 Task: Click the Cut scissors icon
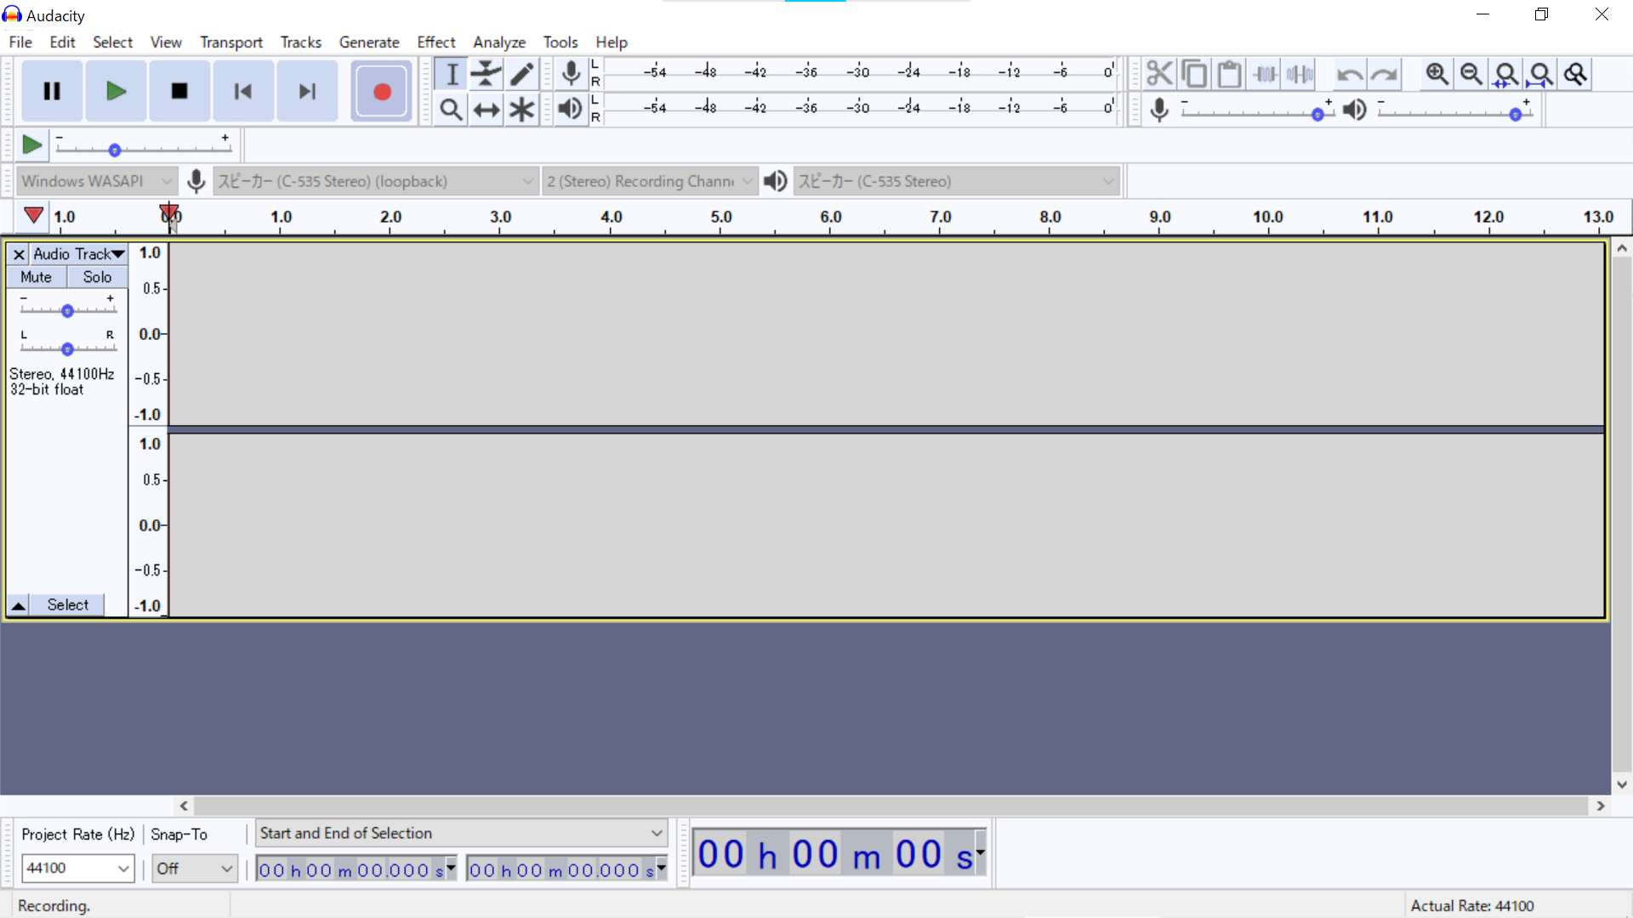(1159, 74)
